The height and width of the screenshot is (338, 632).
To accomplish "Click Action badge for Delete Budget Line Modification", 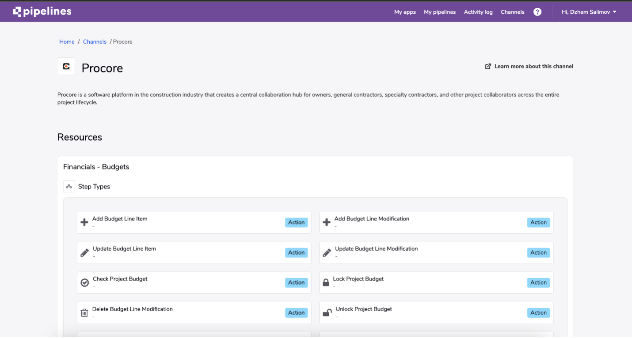I will tap(297, 312).
